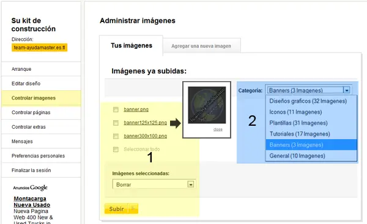Image resolution: width=367 pixels, height=224 pixels.
Task: Click the Imágenes seleccionadas label
Action: pos(141,173)
